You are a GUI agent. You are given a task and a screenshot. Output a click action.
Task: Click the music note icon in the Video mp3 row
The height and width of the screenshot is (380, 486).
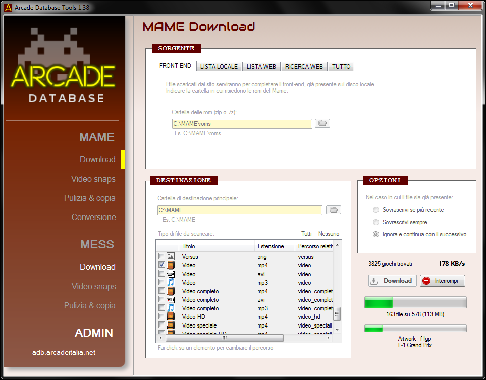[171, 283]
